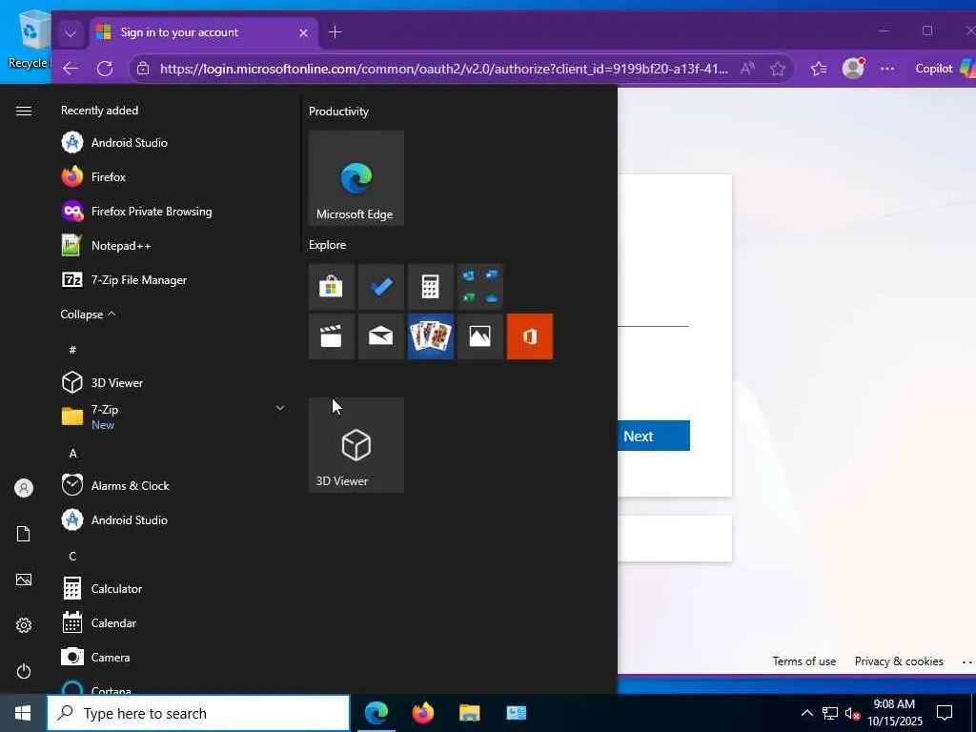Screen dimensions: 976x732
Task: Jump to the C letter header
Action: click(x=72, y=556)
